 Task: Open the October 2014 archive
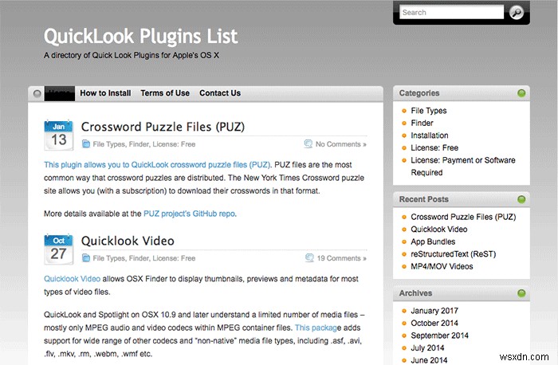point(434,323)
